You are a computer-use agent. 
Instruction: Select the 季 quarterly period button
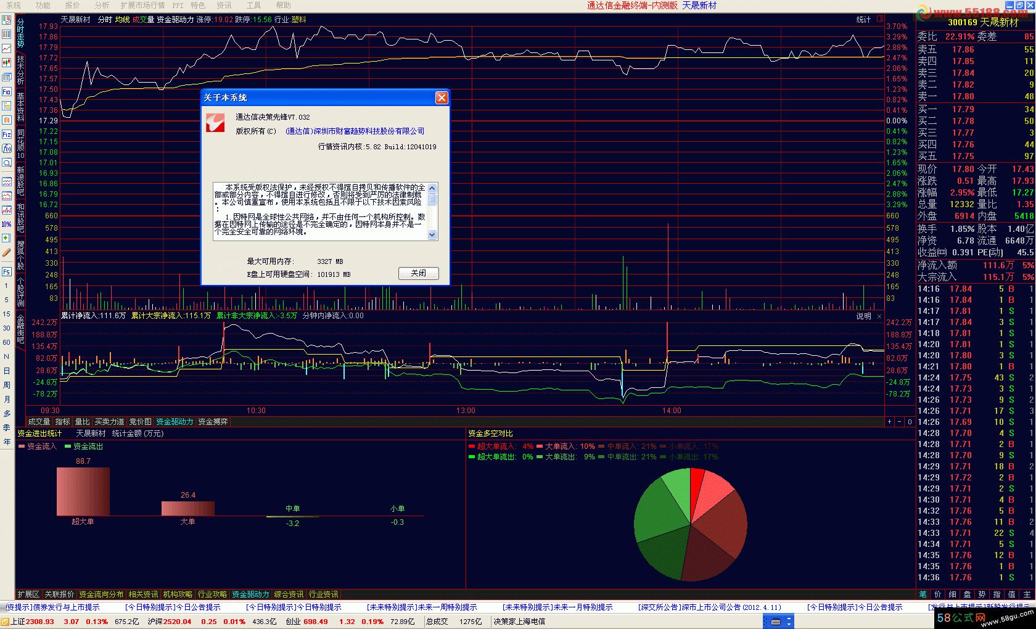[7, 427]
